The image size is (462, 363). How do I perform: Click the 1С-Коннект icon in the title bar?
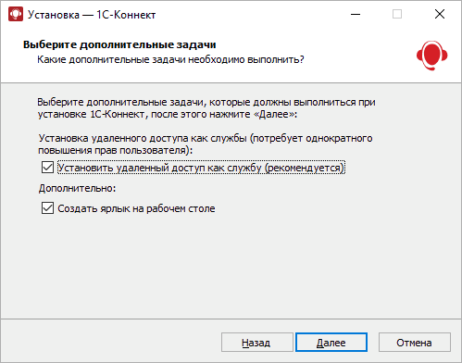point(16,14)
